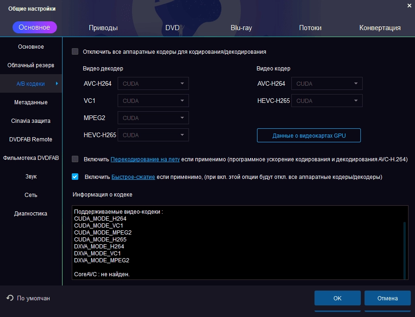Viewport: 415px width, 317px height.
Task: Switch to the Потоки tab
Action: [310, 27]
